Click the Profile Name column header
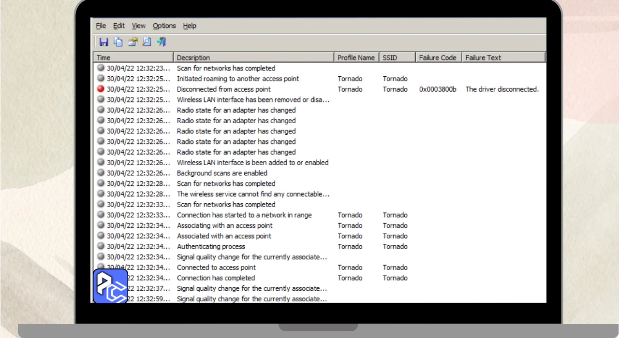 pos(356,57)
